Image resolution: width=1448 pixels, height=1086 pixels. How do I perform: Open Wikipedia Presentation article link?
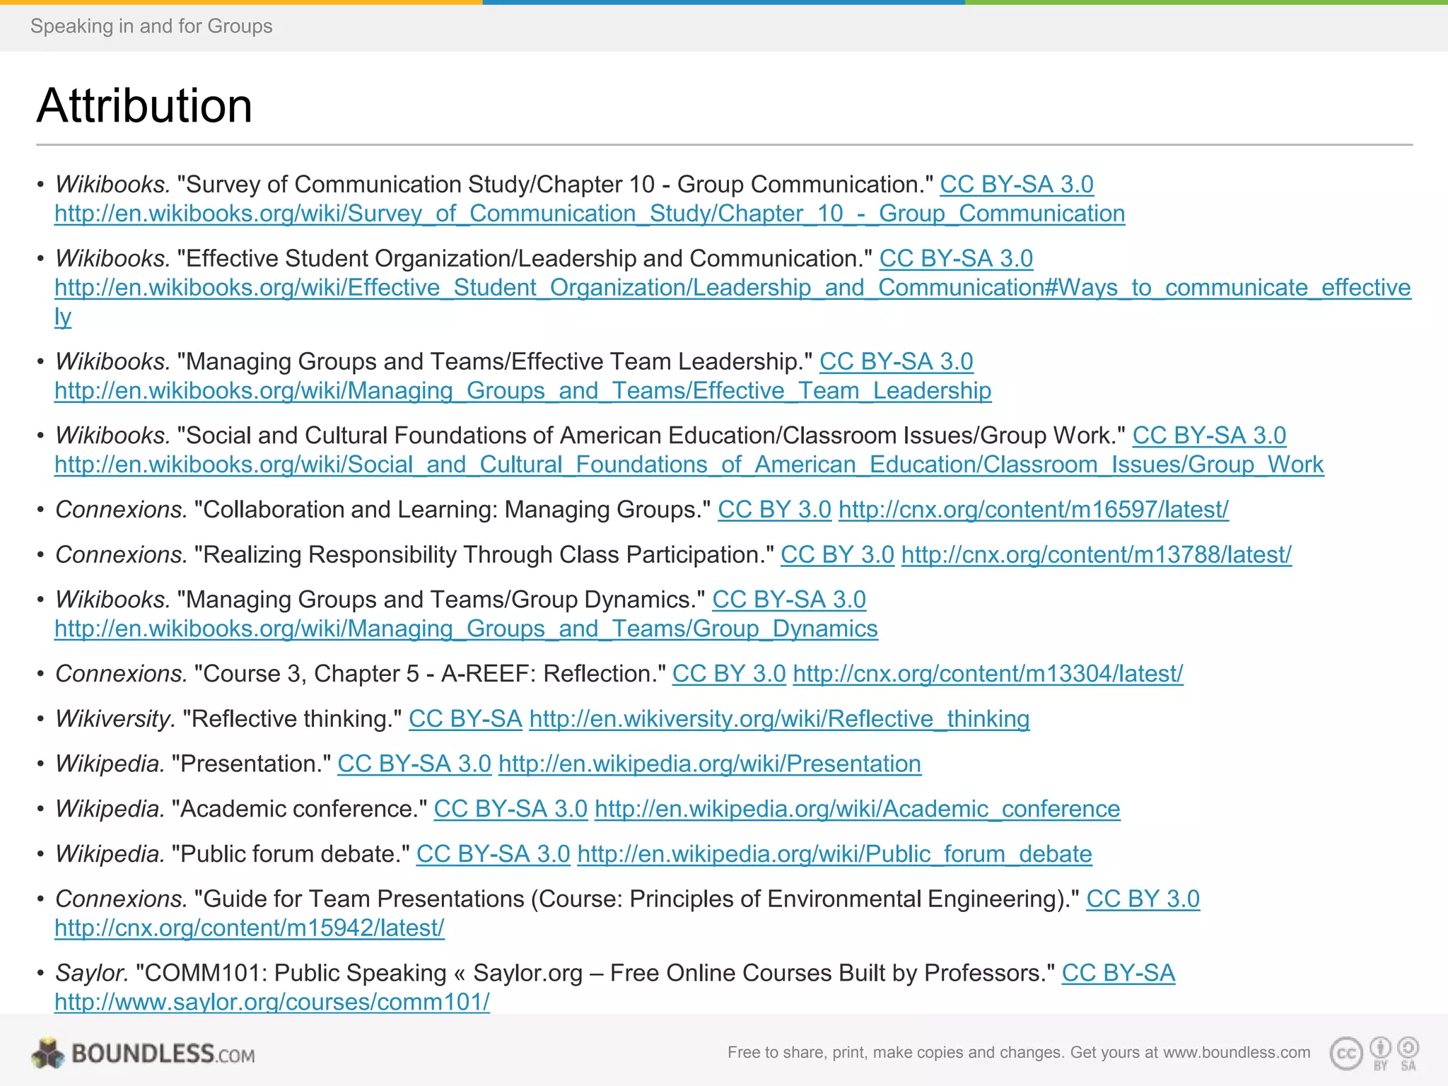pos(709,764)
